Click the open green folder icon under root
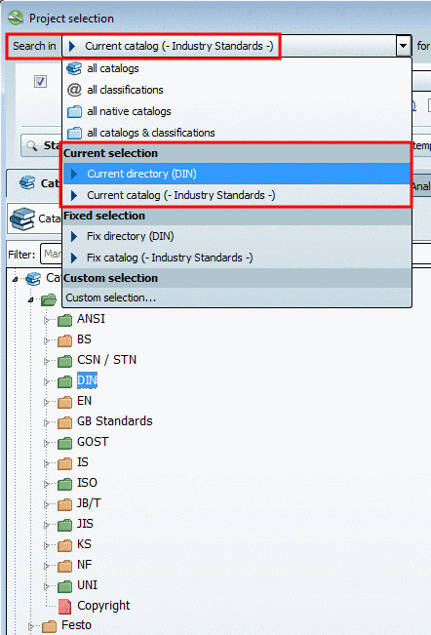This screenshot has width=431, height=635. [x=49, y=300]
